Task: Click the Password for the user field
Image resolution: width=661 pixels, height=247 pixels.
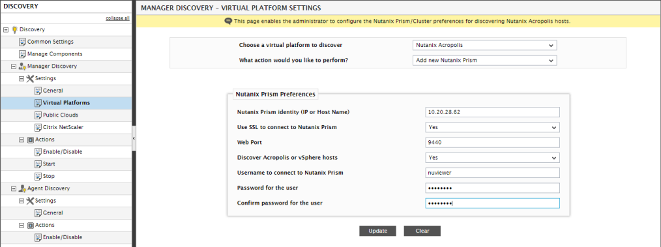Action: tap(492, 188)
